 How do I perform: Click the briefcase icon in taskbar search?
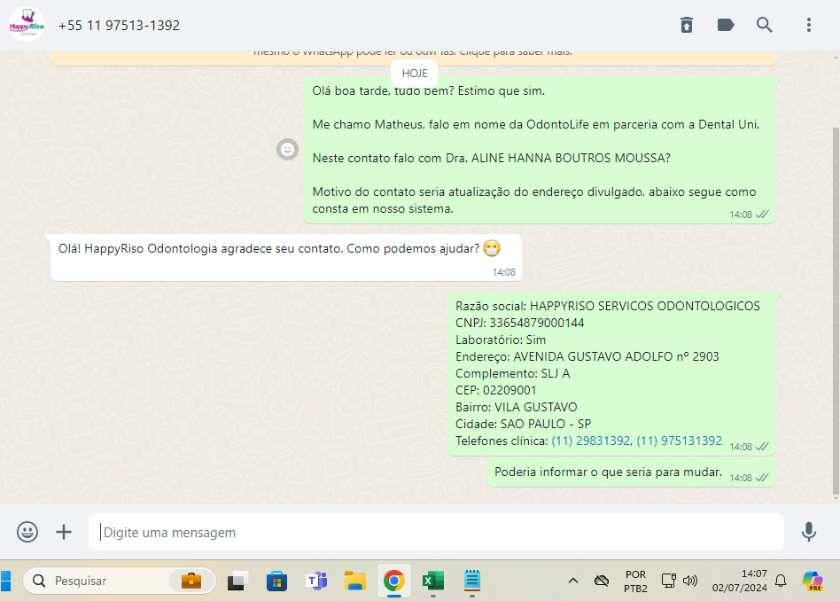pos(191,581)
